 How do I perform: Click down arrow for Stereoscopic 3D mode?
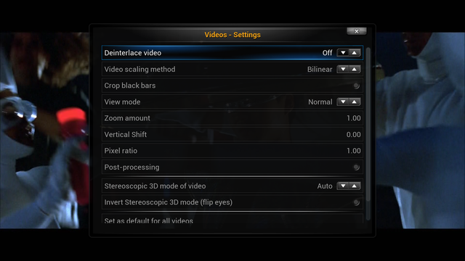(343, 186)
